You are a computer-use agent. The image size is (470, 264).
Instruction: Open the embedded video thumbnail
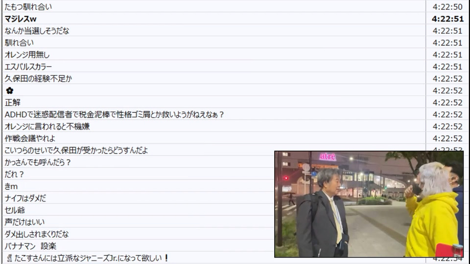coord(369,204)
